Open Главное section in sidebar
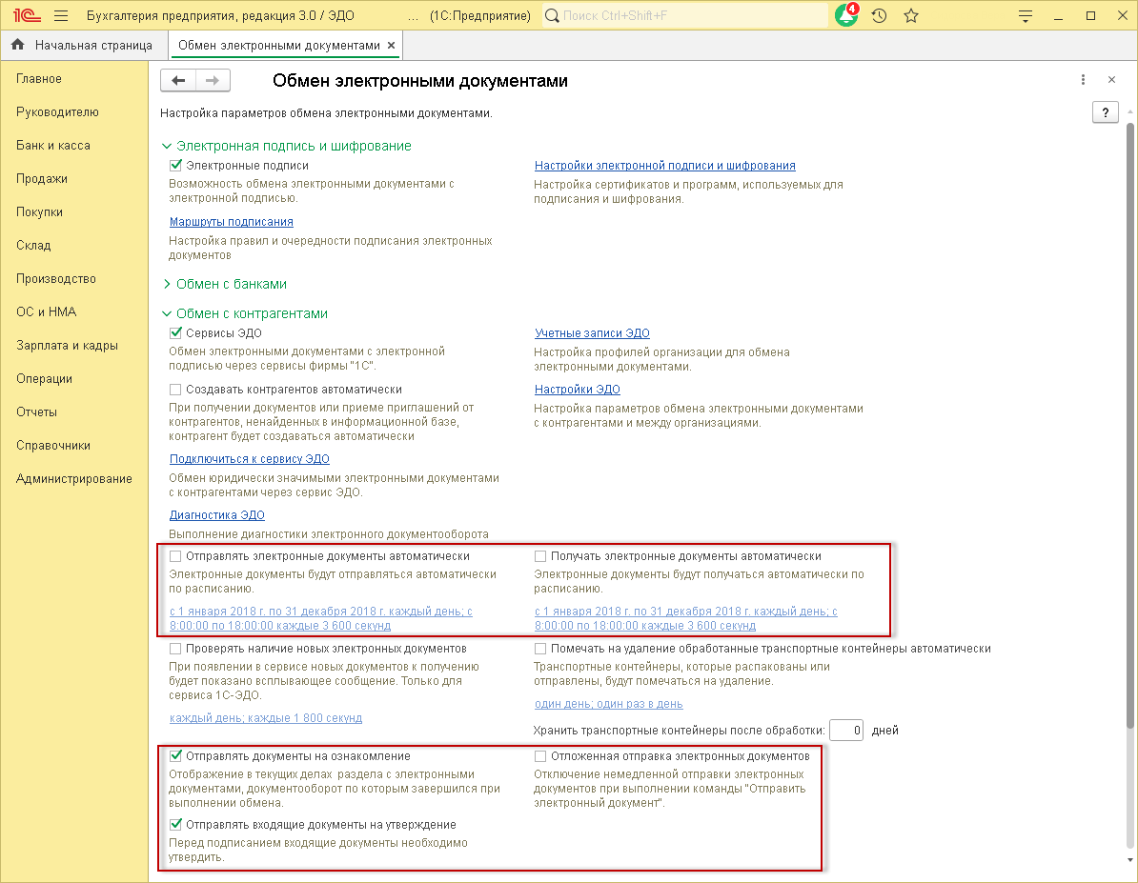 pyautogui.click(x=39, y=78)
